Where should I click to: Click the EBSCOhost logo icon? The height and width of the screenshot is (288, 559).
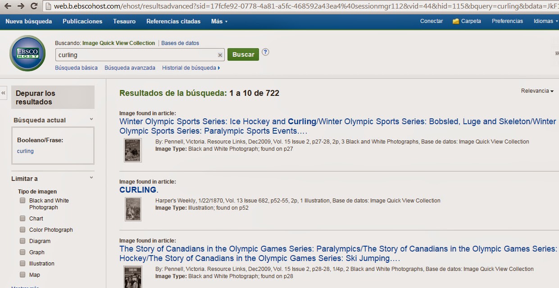pyautogui.click(x=27, y=53)
